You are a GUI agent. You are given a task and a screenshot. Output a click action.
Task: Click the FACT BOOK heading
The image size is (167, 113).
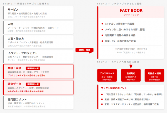pyautogui.click(x=131, y=11)
